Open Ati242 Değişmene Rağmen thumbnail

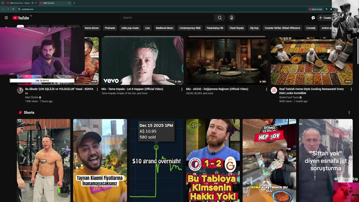pyautogui.click(x=227, y=61)
